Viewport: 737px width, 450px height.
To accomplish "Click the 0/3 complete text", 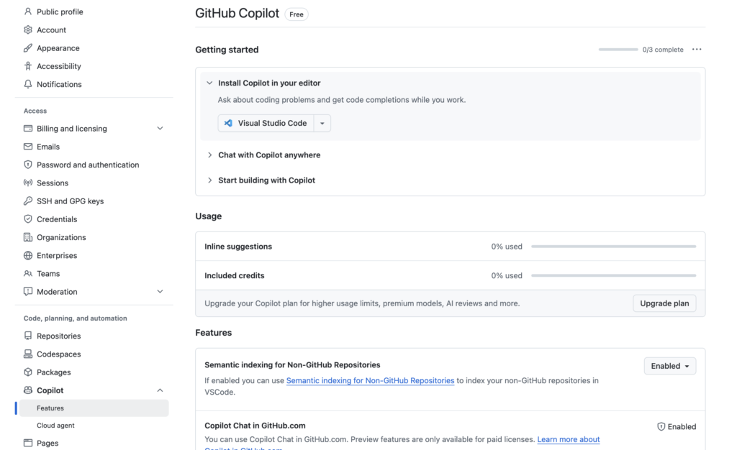I will click(x=663, y=50).
